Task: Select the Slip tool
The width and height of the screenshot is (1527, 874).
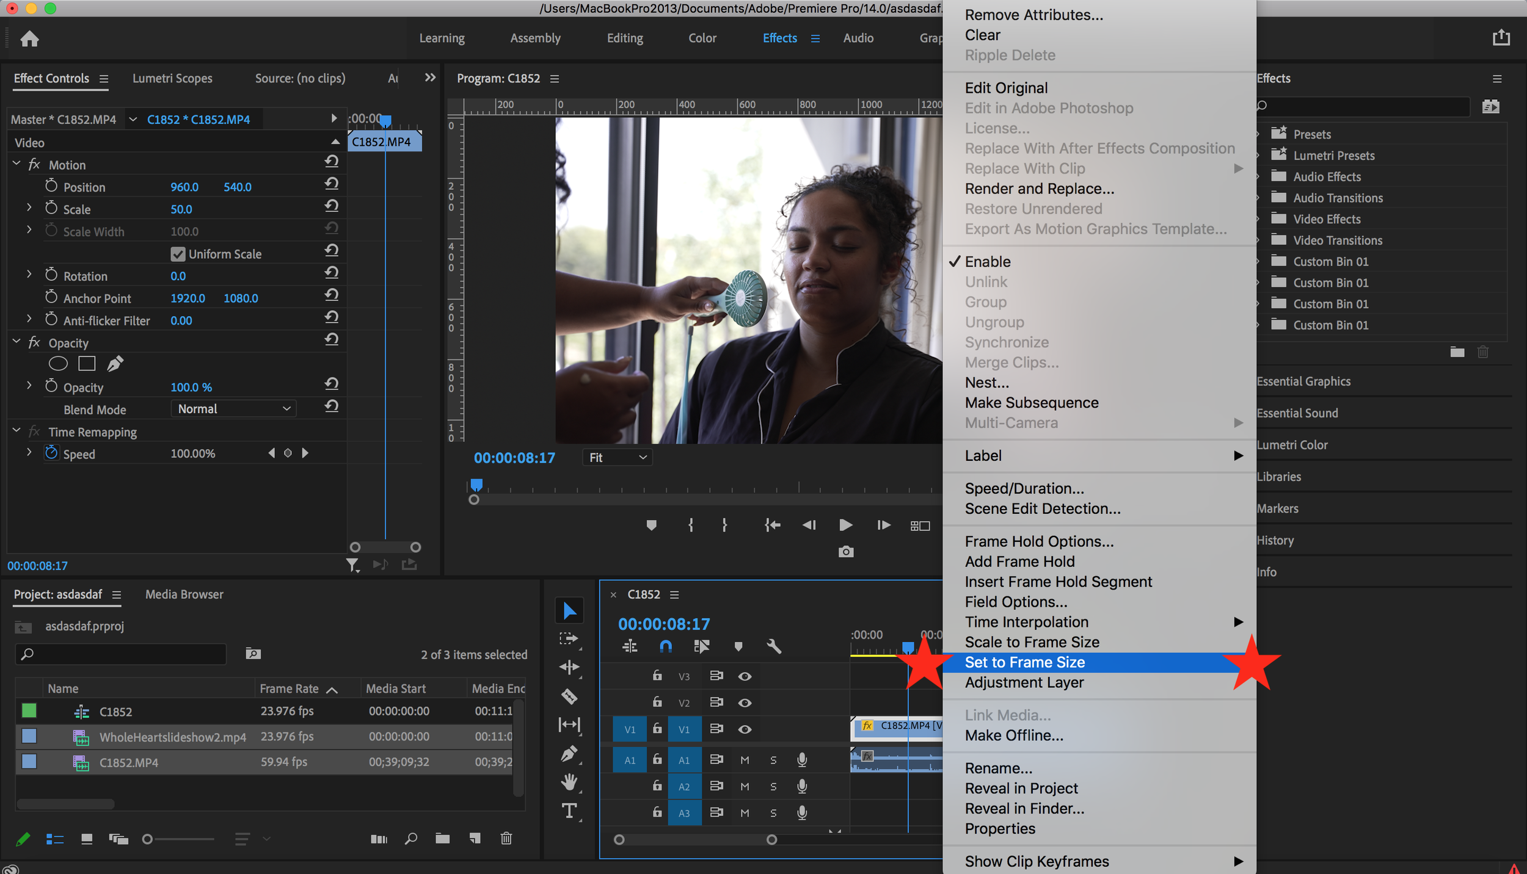Action: point(569,724)
